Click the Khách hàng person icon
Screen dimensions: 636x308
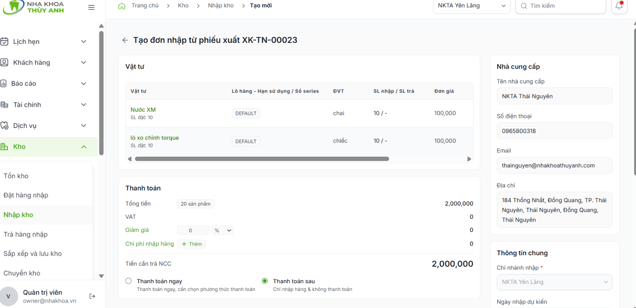pyautogui.click(x=4, y=62)
